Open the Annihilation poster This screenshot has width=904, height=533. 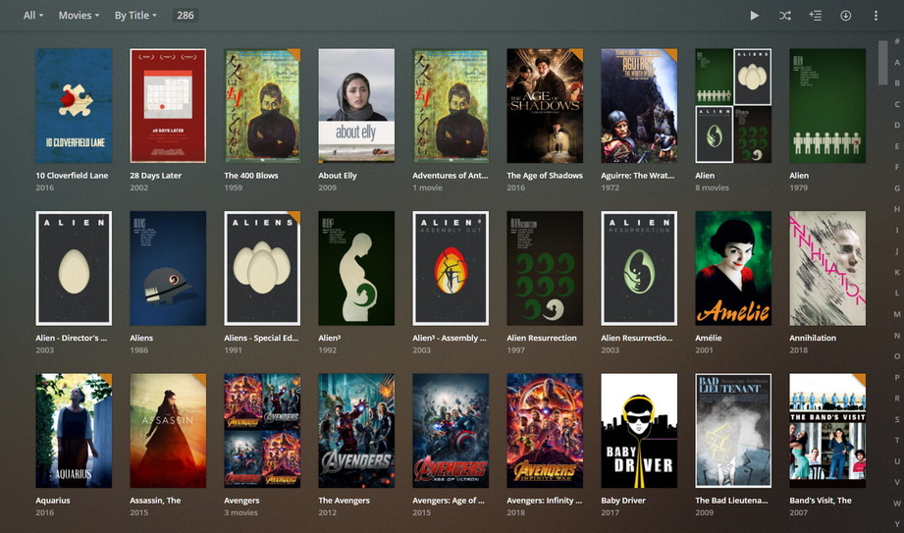tap(827, 268)
